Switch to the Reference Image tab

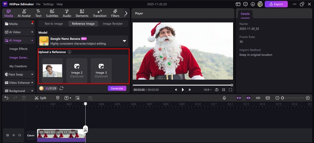point(83,24)
